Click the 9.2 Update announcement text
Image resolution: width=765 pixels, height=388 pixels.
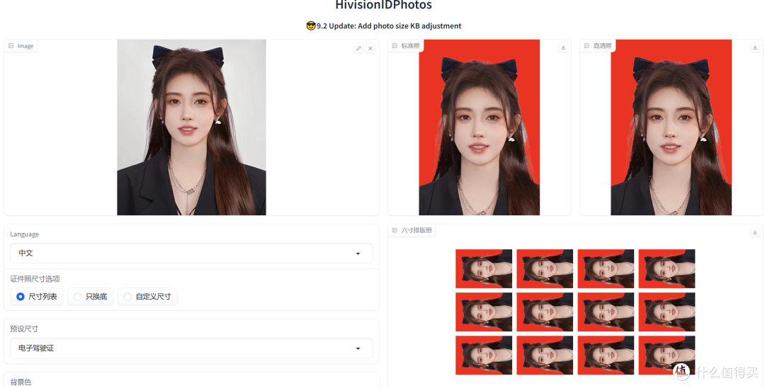[x=383, y=25]
